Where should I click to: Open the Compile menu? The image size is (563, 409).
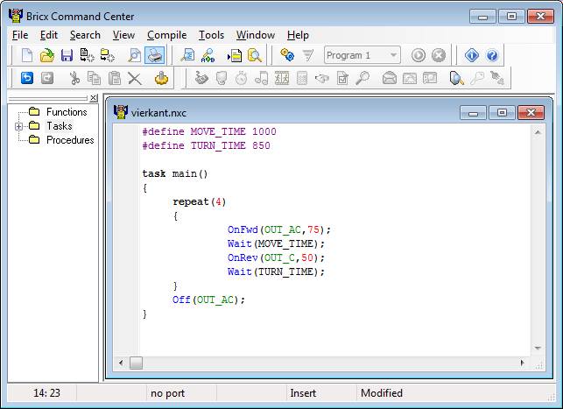(x=166, y=35)
